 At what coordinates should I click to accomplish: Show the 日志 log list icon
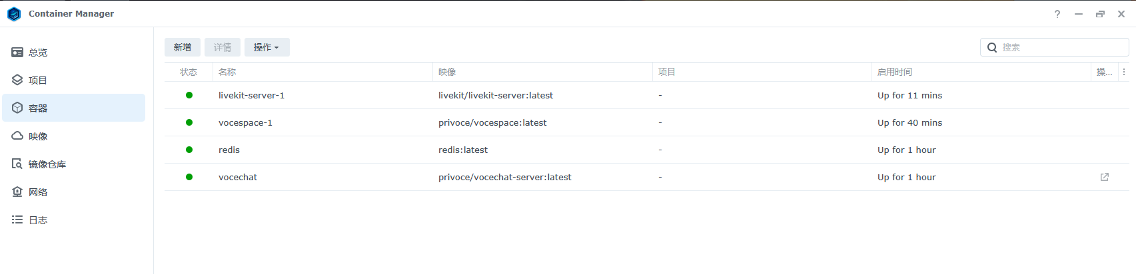[x=17, y=220]
